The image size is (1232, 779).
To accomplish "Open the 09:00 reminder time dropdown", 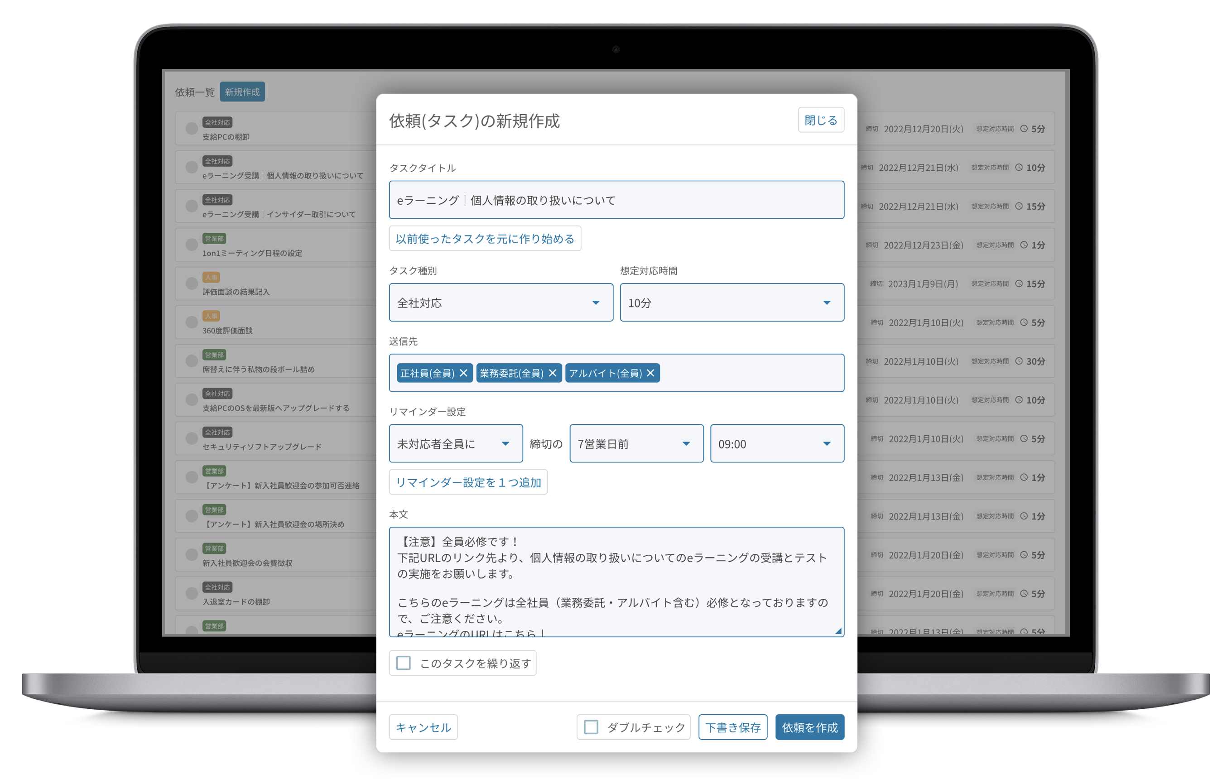I will tap(777, 443).
